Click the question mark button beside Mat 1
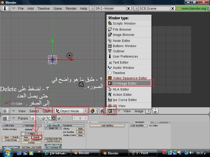 click(x=40, y=134)
